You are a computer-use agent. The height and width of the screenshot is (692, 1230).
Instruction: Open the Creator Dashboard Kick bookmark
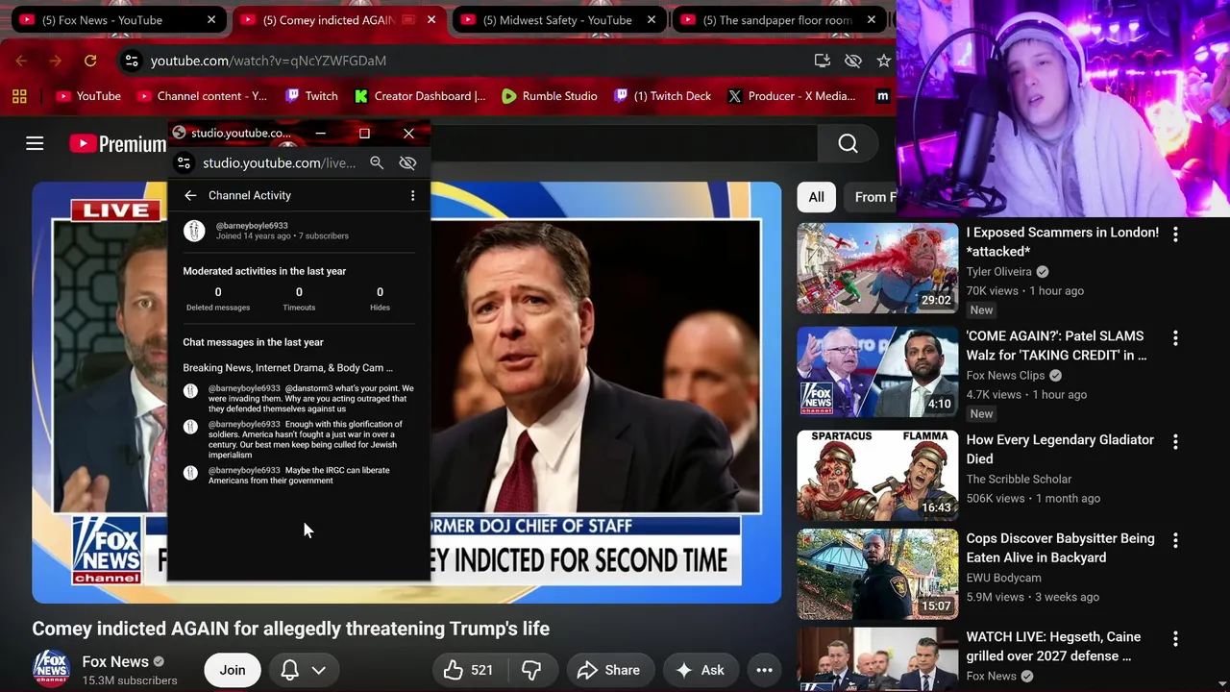tap(420, 96)
